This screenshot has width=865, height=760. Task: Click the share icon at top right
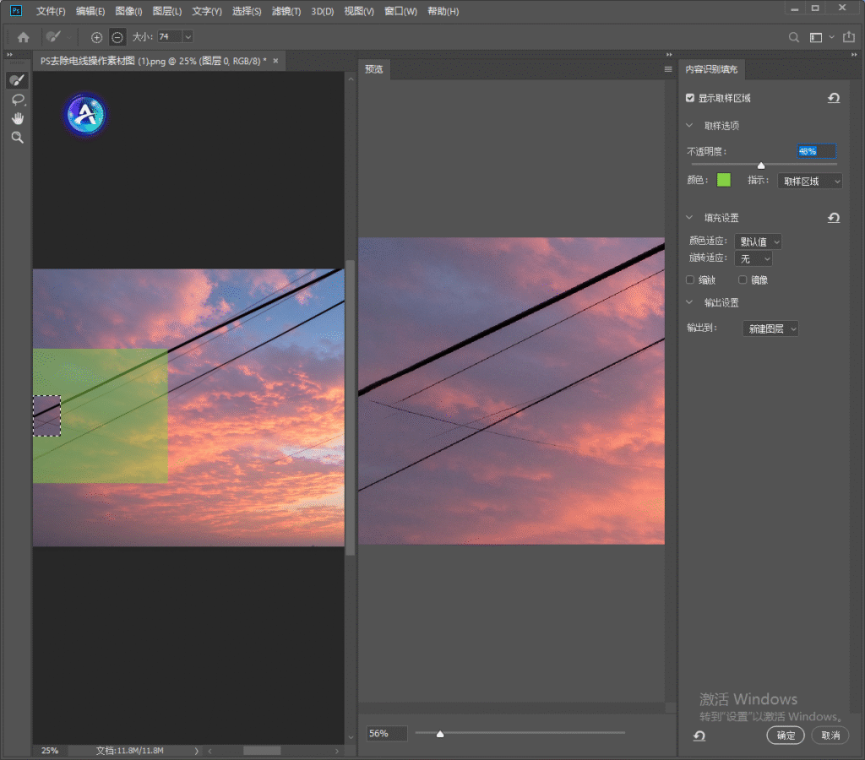click(x=848, y=37)
